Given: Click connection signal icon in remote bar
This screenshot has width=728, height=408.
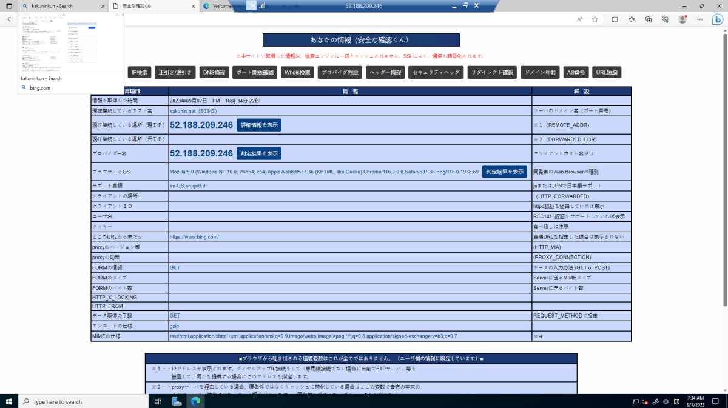Looking at the screenshot, I should coord(262,5).
